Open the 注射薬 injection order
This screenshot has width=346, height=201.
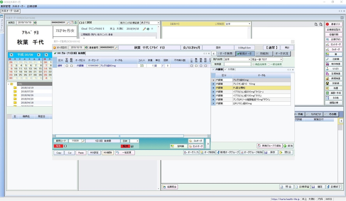pos(333,59)
